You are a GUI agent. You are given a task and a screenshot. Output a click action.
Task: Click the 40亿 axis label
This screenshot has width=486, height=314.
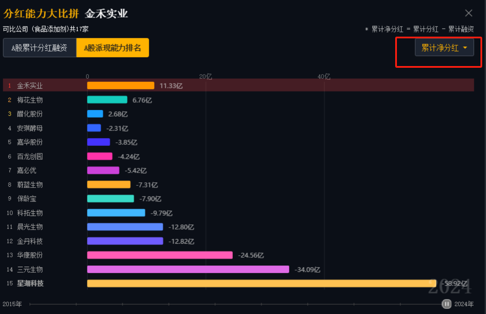tap(324, 77)
